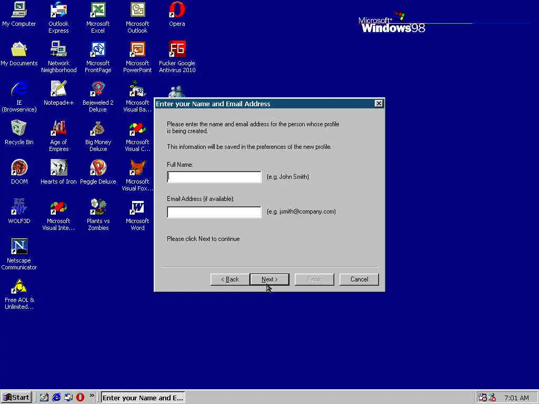539x404 pixels.
Task: Click the Microsoft Visual Basic shortcut
Action: point(137,96)
